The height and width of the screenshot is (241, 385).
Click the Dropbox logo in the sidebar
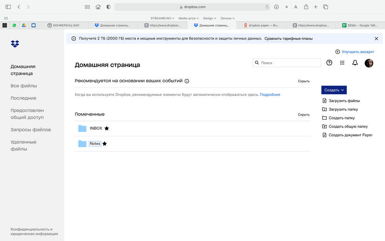(15, 44)
